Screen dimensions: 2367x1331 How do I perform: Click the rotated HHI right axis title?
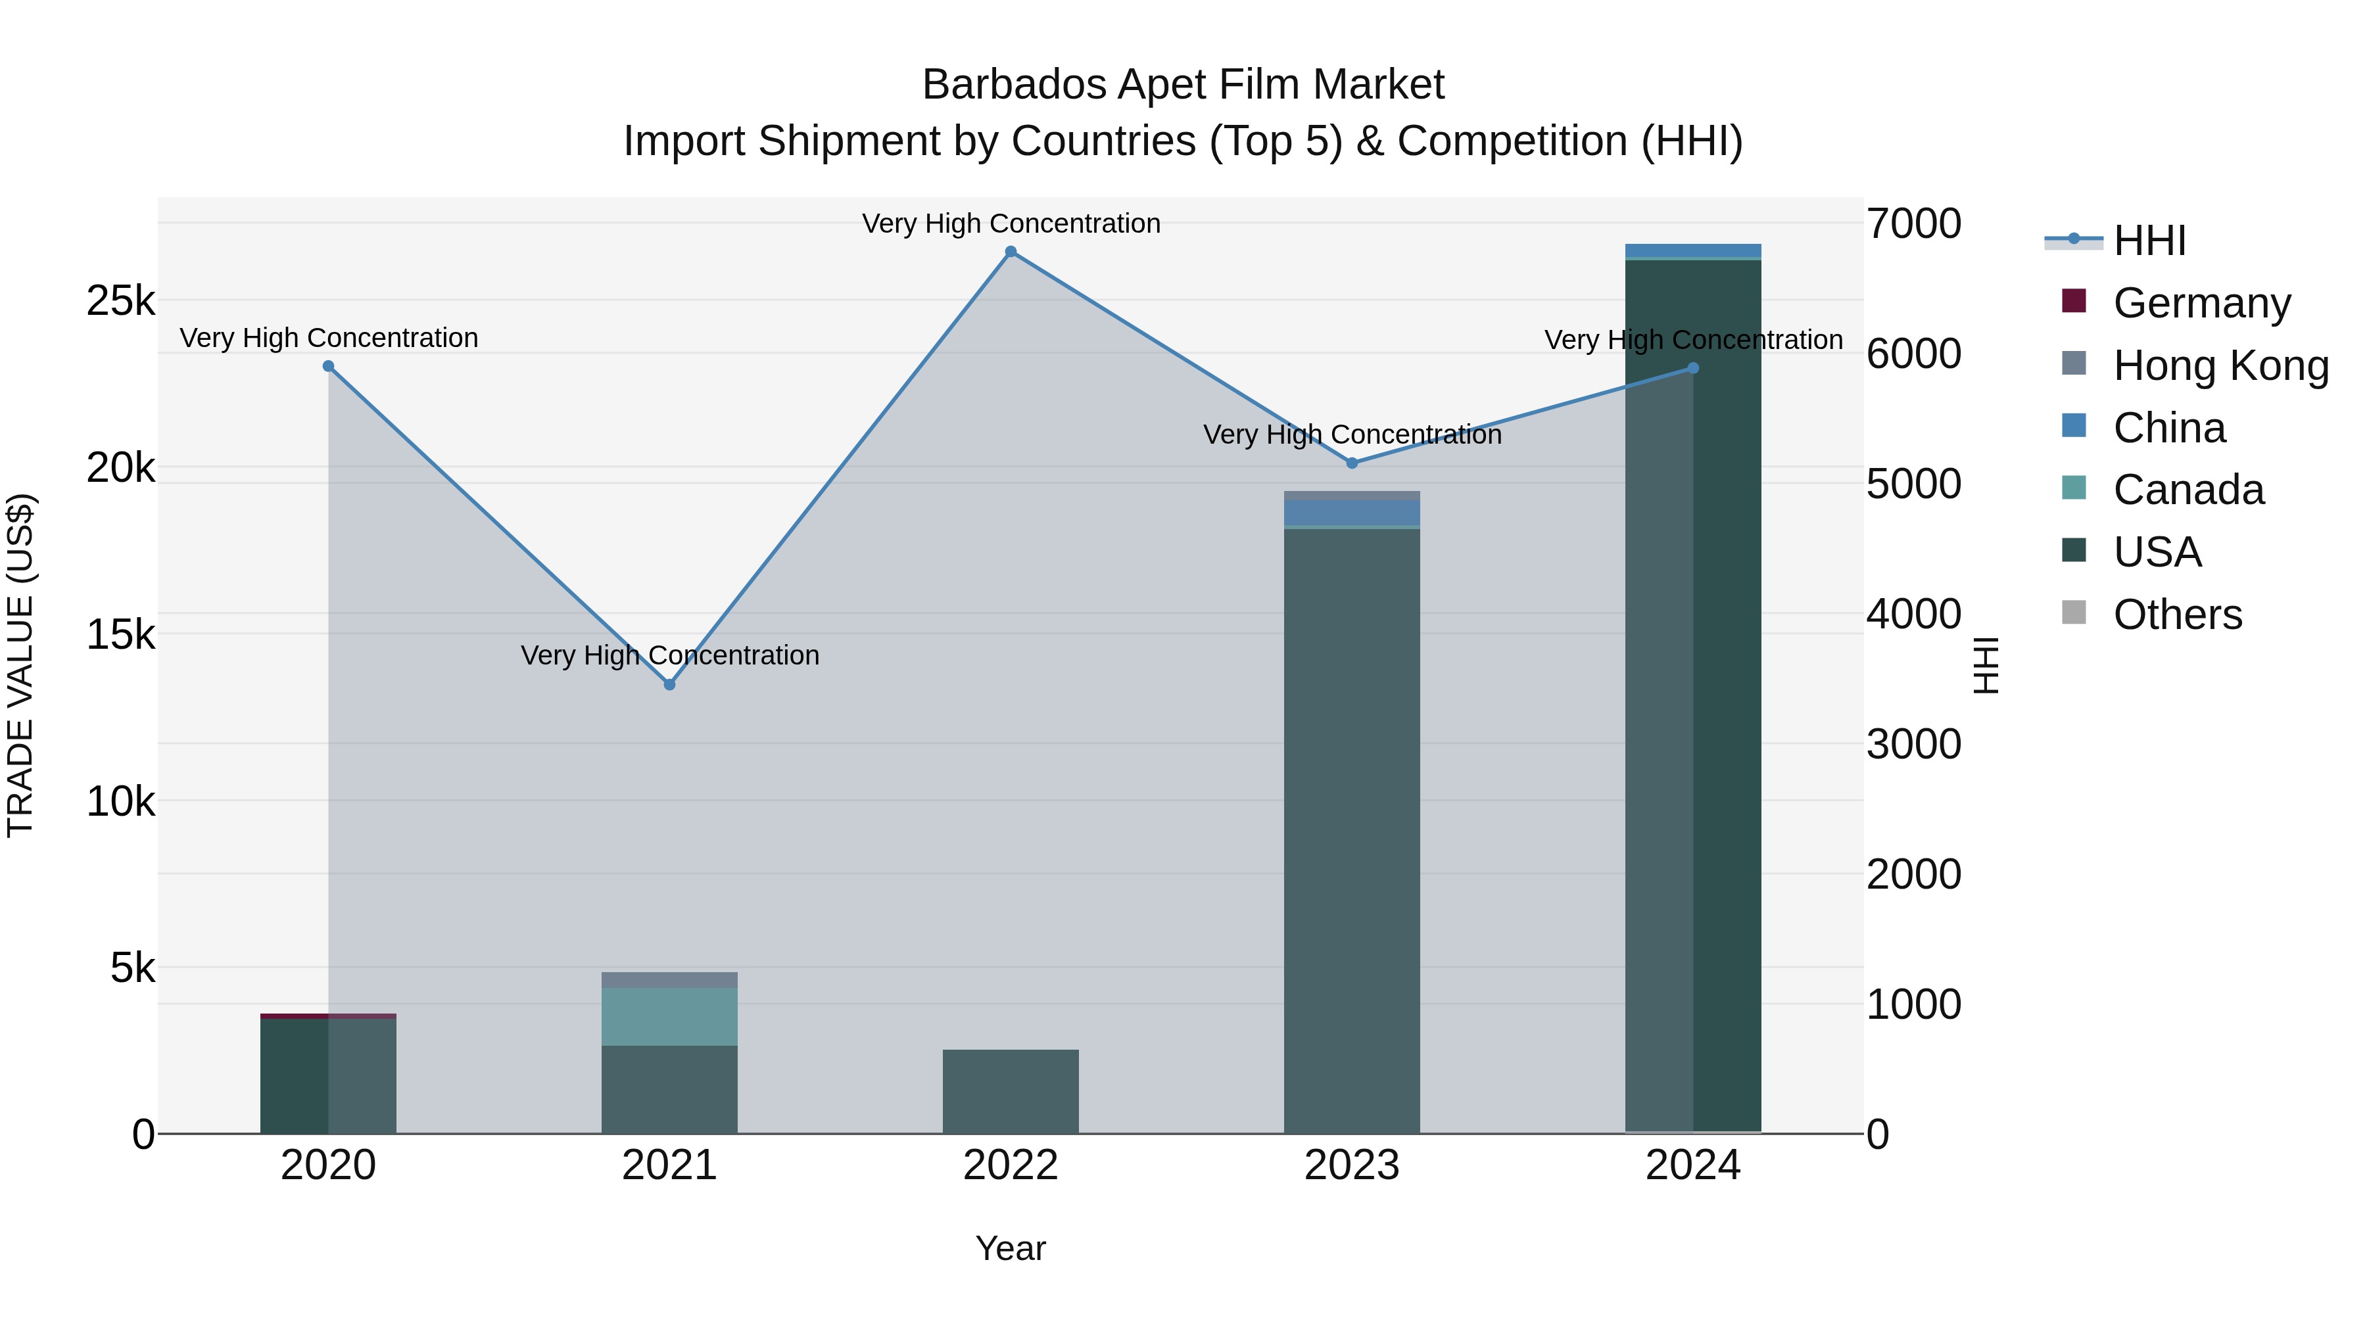(1985, 665)
